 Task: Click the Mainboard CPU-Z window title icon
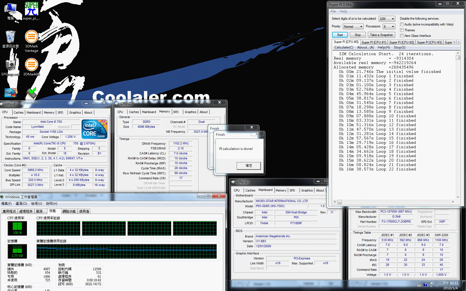234,182
